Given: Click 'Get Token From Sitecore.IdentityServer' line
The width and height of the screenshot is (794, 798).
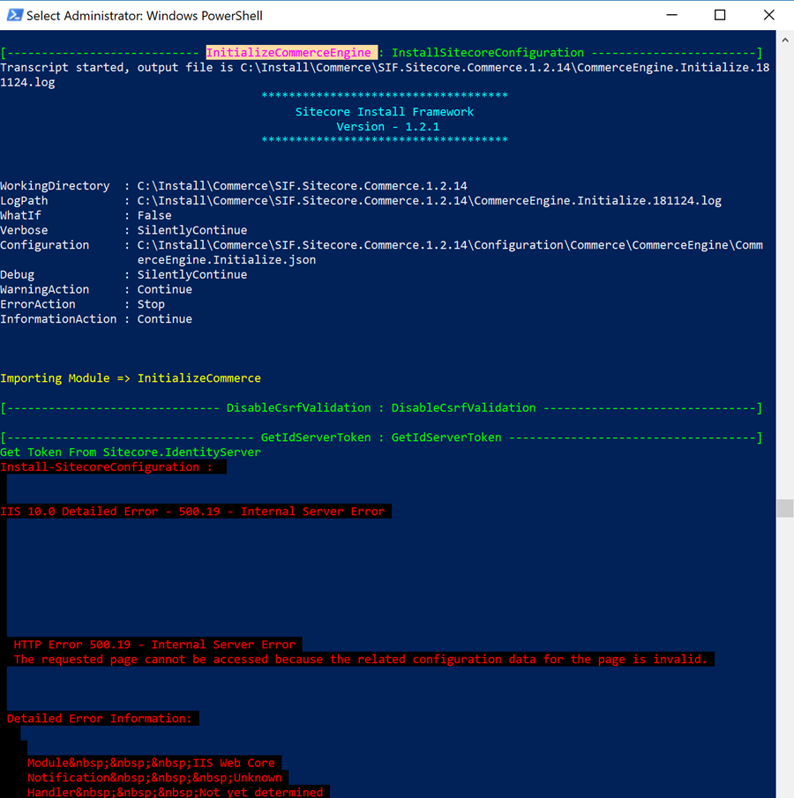Looking at the screenshot, I should (x=131, y=452).
